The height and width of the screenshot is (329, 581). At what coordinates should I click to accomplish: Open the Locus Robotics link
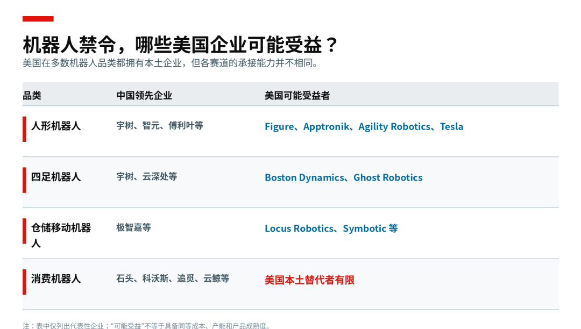[300, 228]
